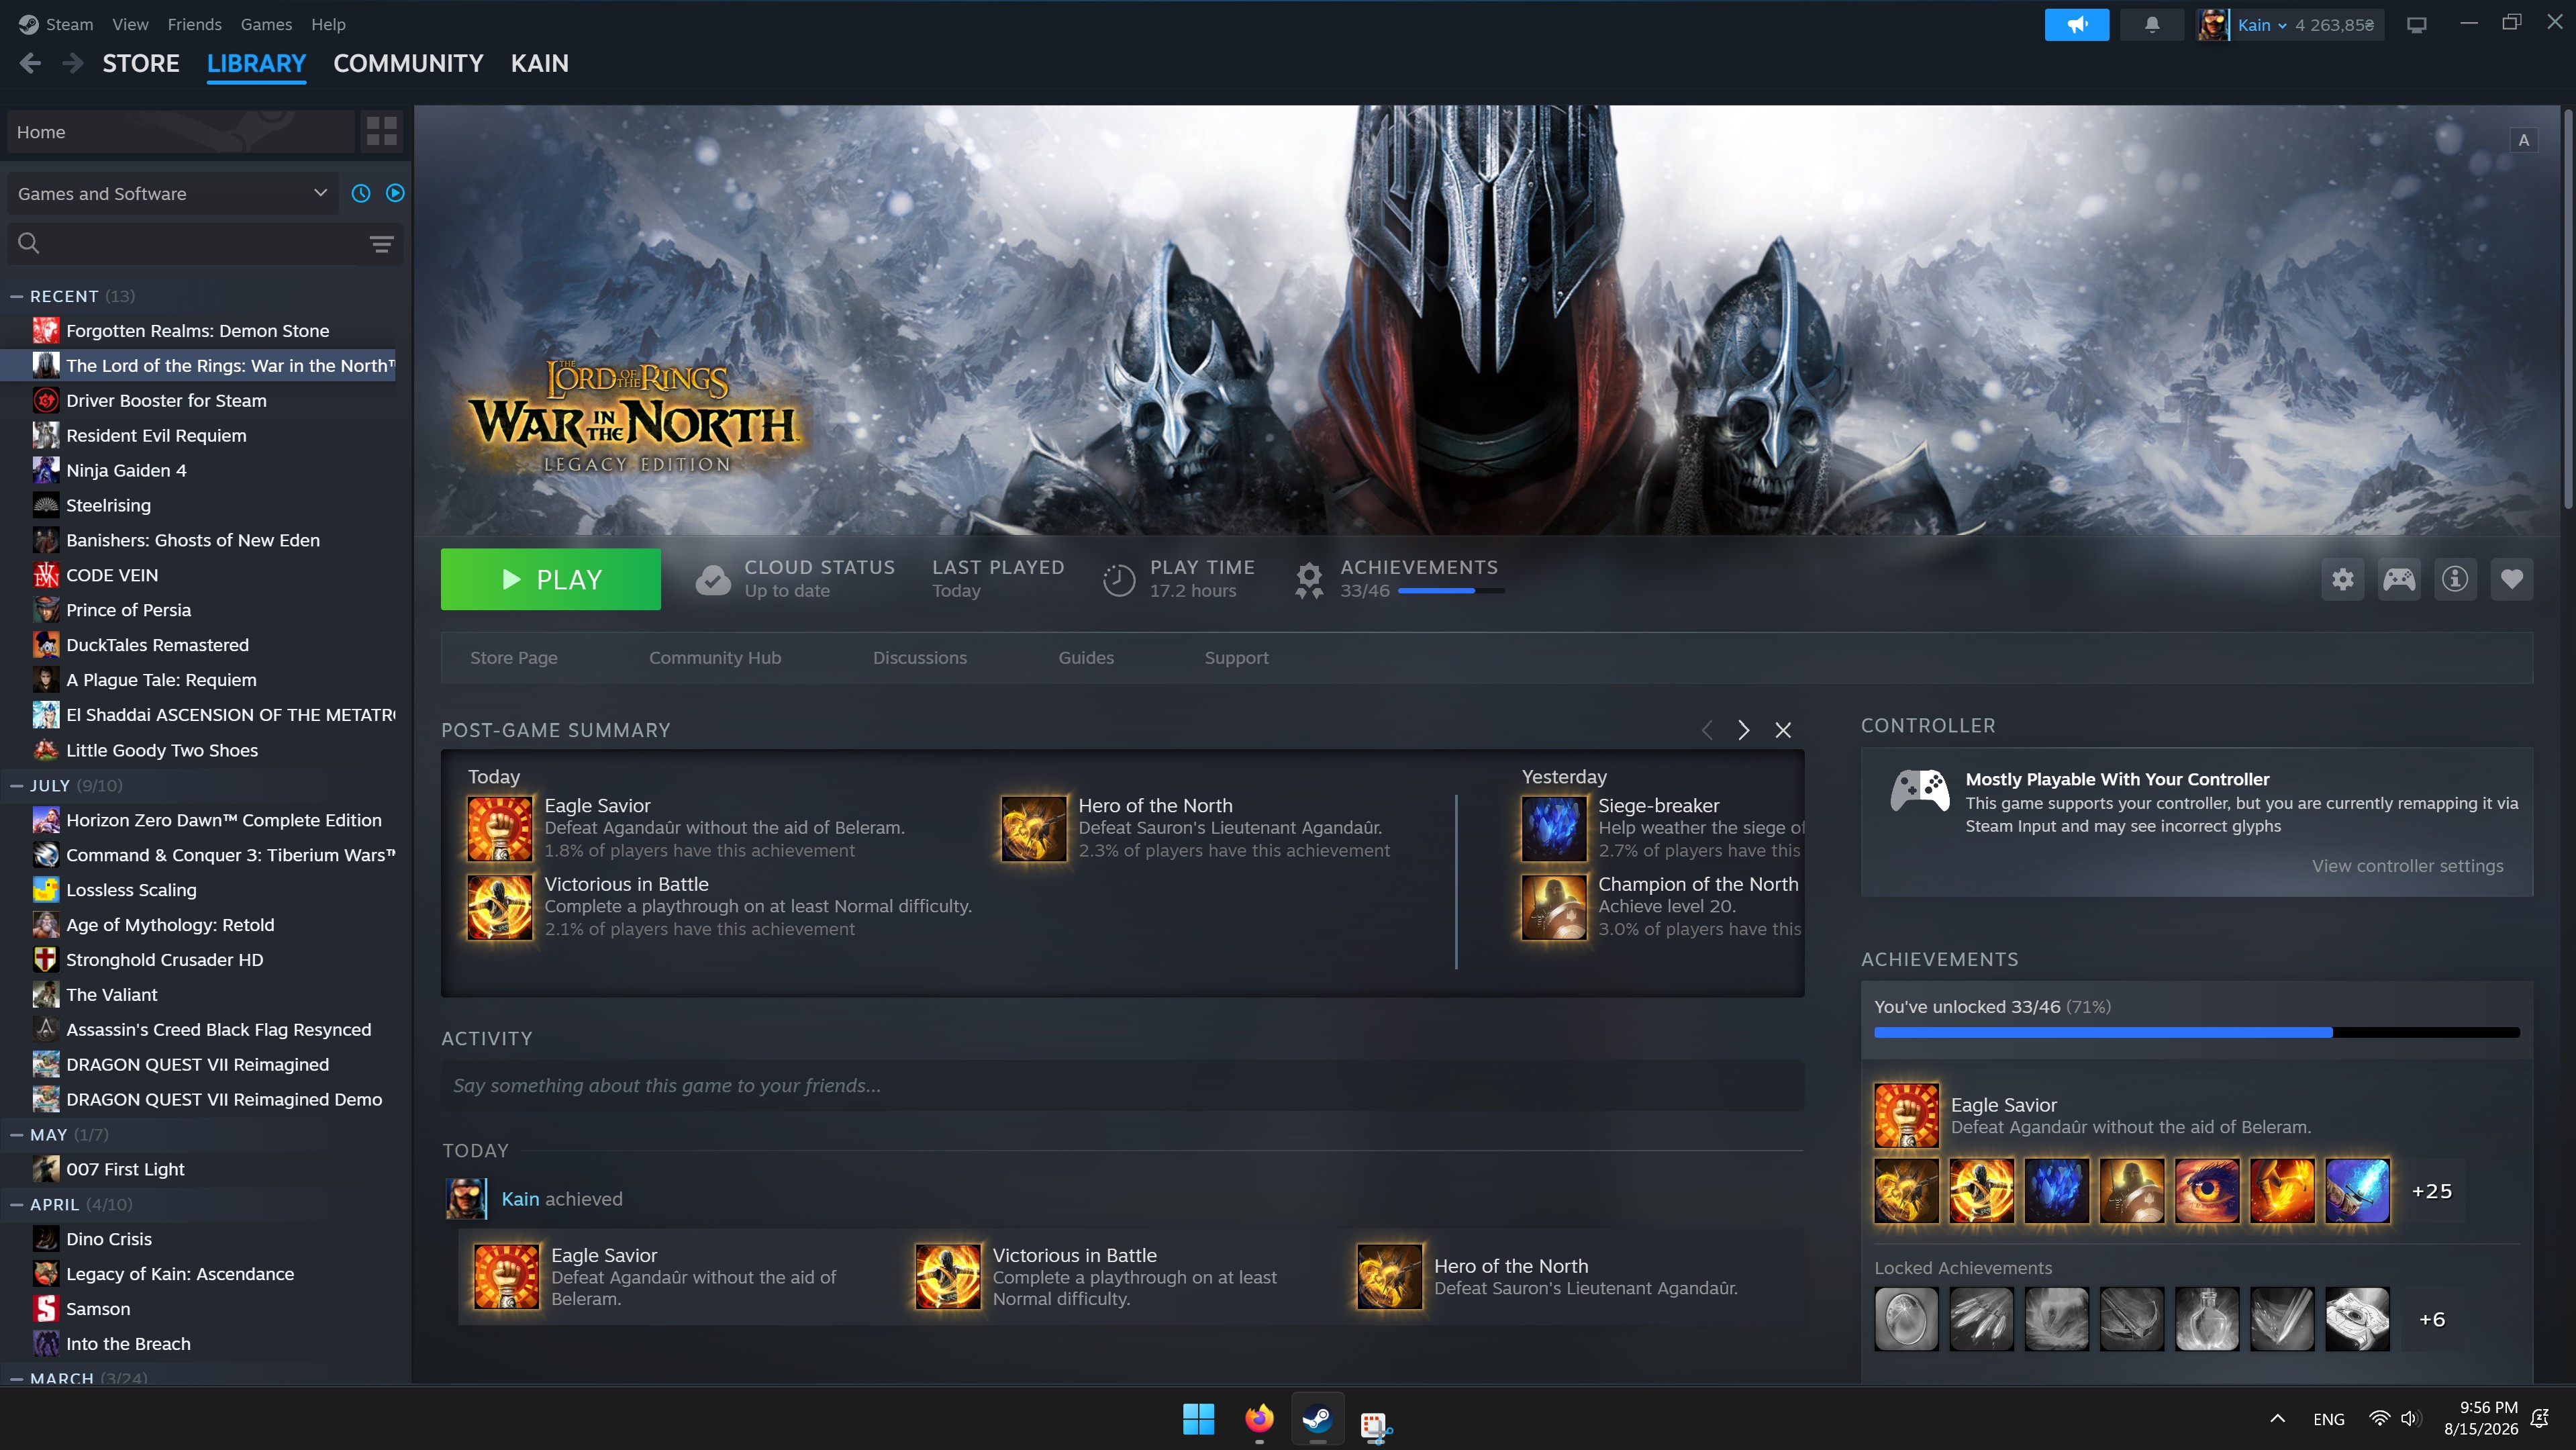Open first locked achievement thumbnail

pos(1906,1319)
